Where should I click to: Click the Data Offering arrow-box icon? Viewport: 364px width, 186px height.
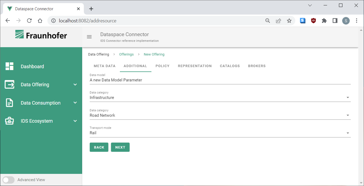click(9, 84)
